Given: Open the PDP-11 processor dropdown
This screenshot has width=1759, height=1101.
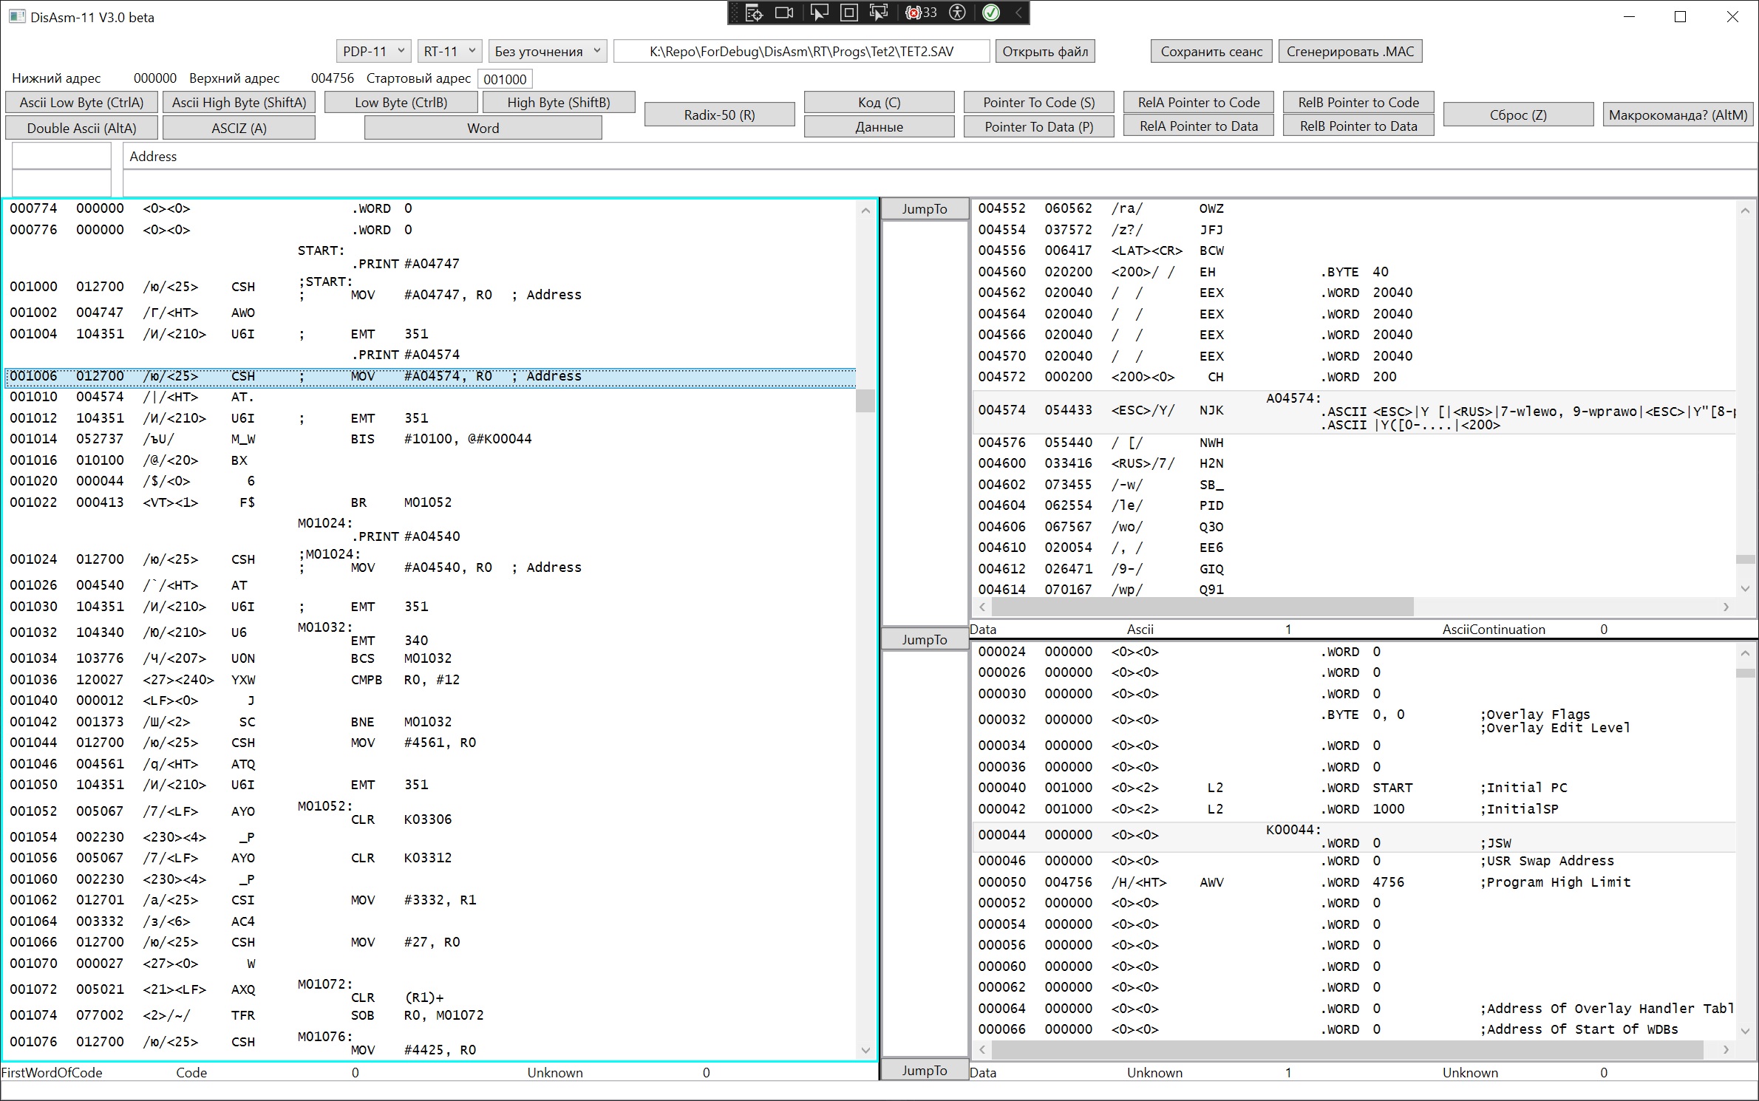Looking at the screenshot, I should (x=373, y=51).
